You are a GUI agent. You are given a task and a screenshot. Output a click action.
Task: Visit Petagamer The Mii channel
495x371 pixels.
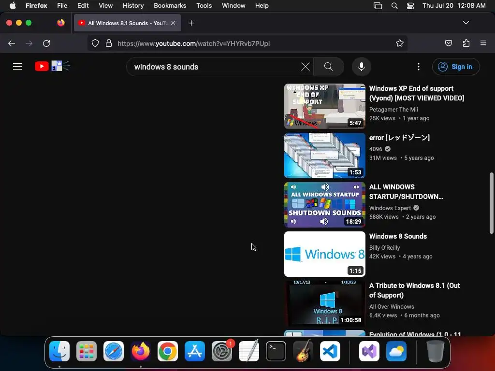pos(393,110)
